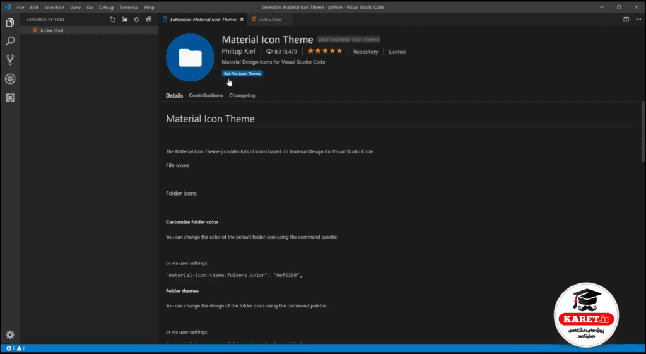Click the errors count in status bar

(x=11, y=349)
